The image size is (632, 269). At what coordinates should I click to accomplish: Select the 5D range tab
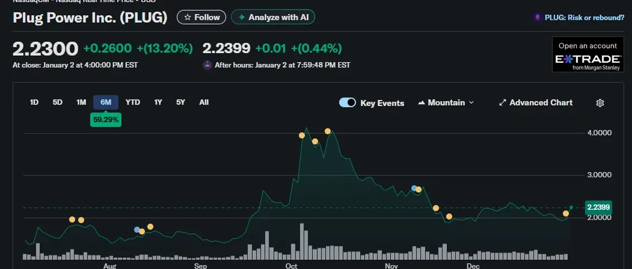57,102
